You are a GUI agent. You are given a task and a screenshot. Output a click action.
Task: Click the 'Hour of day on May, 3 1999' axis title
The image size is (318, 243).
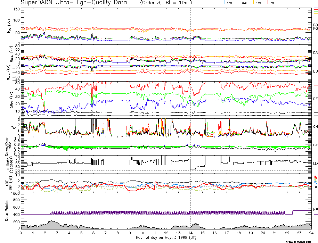pyautogui.click(x=166, y=237)
